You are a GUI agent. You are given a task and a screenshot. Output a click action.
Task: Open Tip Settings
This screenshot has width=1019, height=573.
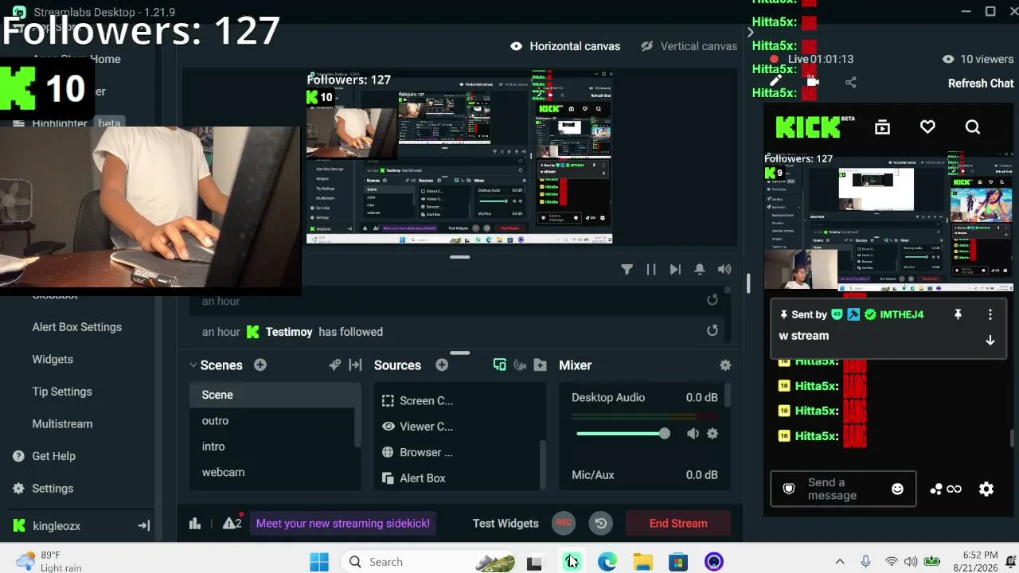(62, 392)
